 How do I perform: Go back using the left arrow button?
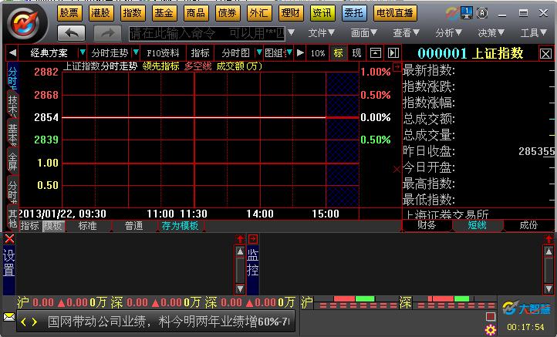pyautogui.click(x=72, y=33)
